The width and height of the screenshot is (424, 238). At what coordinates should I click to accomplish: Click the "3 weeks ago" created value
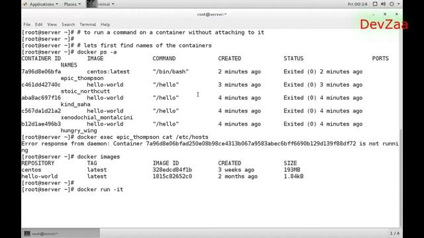(x=236, y=170)
